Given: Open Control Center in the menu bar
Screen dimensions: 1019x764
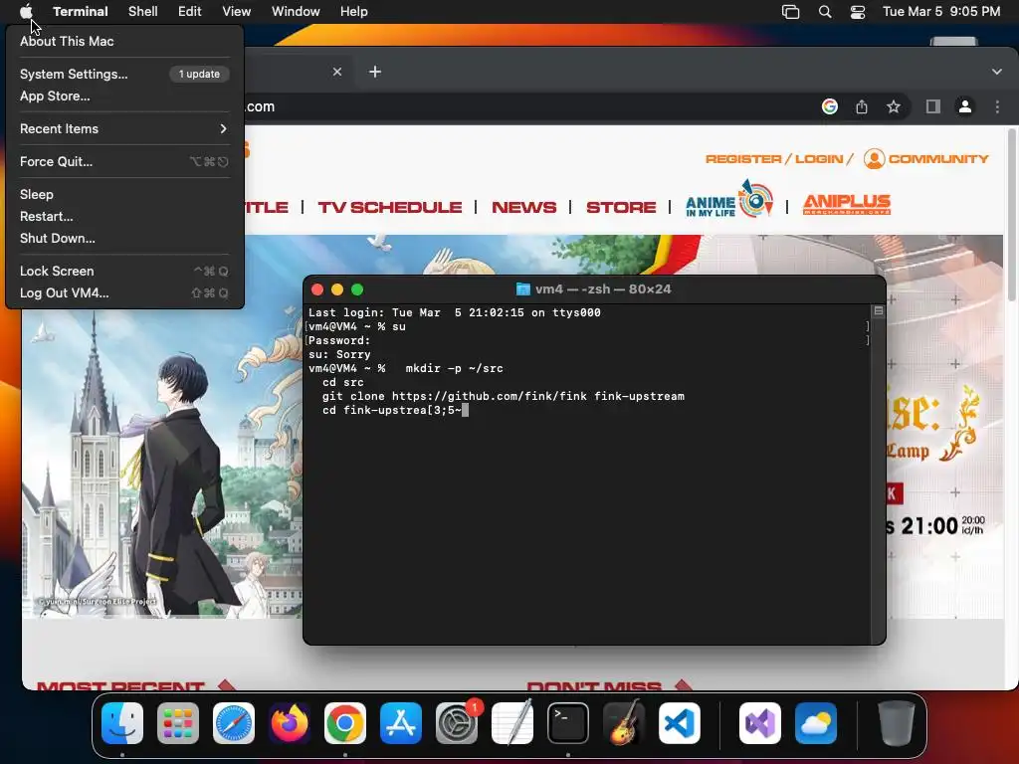Looking at the screenshot, I should [858, 12].
